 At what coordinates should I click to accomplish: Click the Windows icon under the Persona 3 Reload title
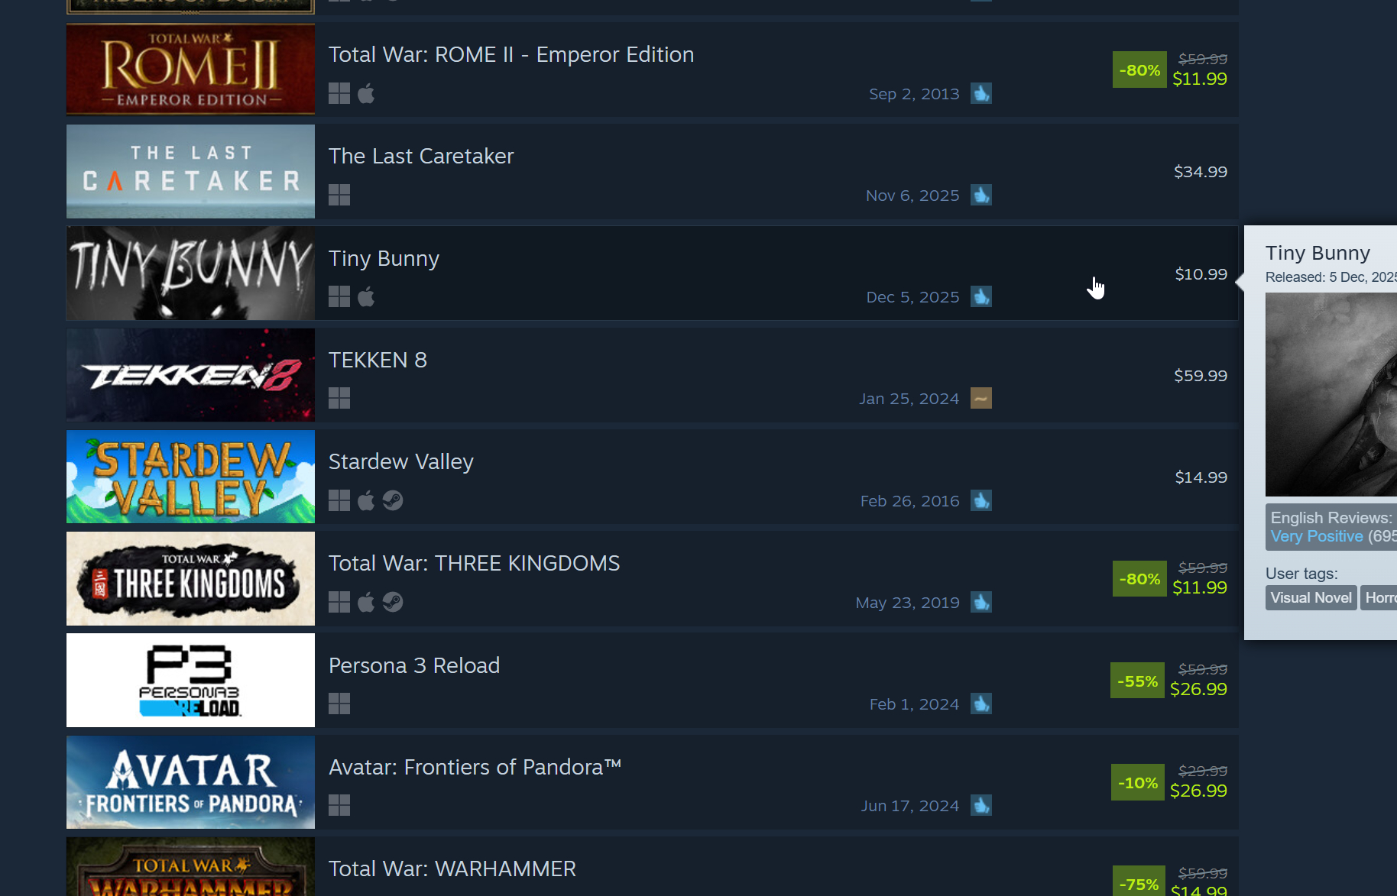[x=339, y=704]
